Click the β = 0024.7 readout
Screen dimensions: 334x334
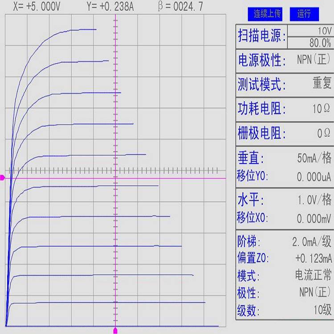[180, 6]
